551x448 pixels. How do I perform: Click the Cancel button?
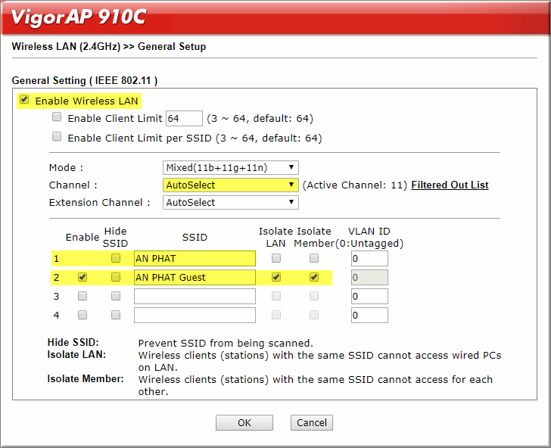312,422
